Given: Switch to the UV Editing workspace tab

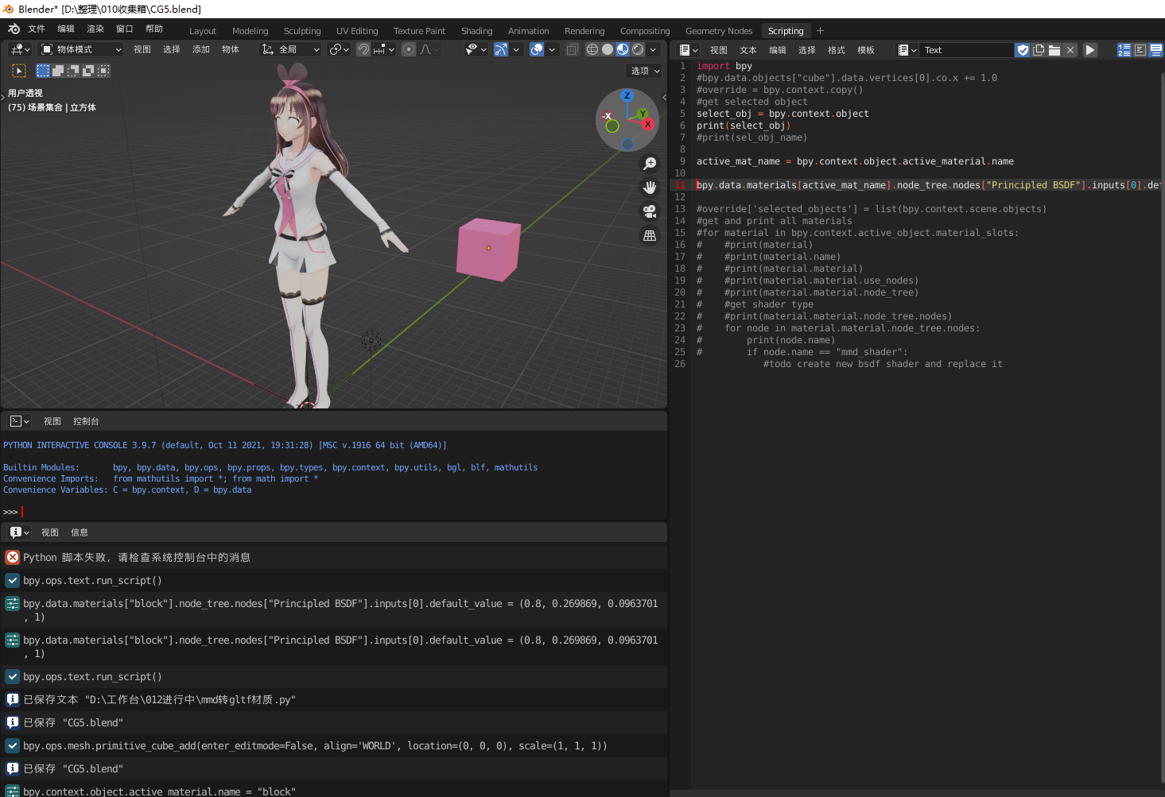Looking at the screenshot, I should pyautogui.click(x=357, y=31).
